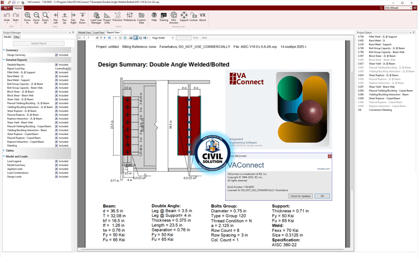418x257 pixels.
Task: Toggle the Print Layout view icon
Action: coord(135,38)
